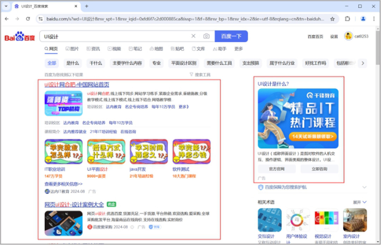Click the 设置 link
Viewport: 381px width, 245px height.
click(x=334, y=37)
